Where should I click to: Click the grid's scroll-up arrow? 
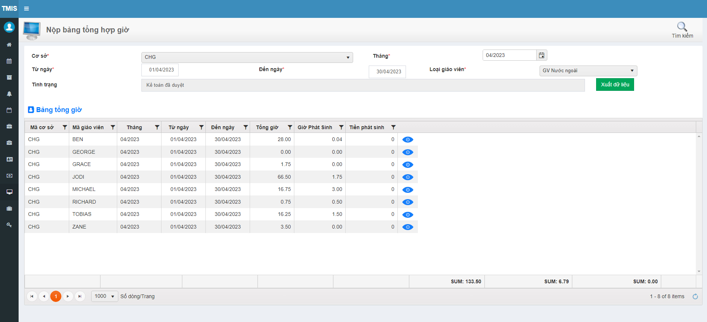(699, 136)
